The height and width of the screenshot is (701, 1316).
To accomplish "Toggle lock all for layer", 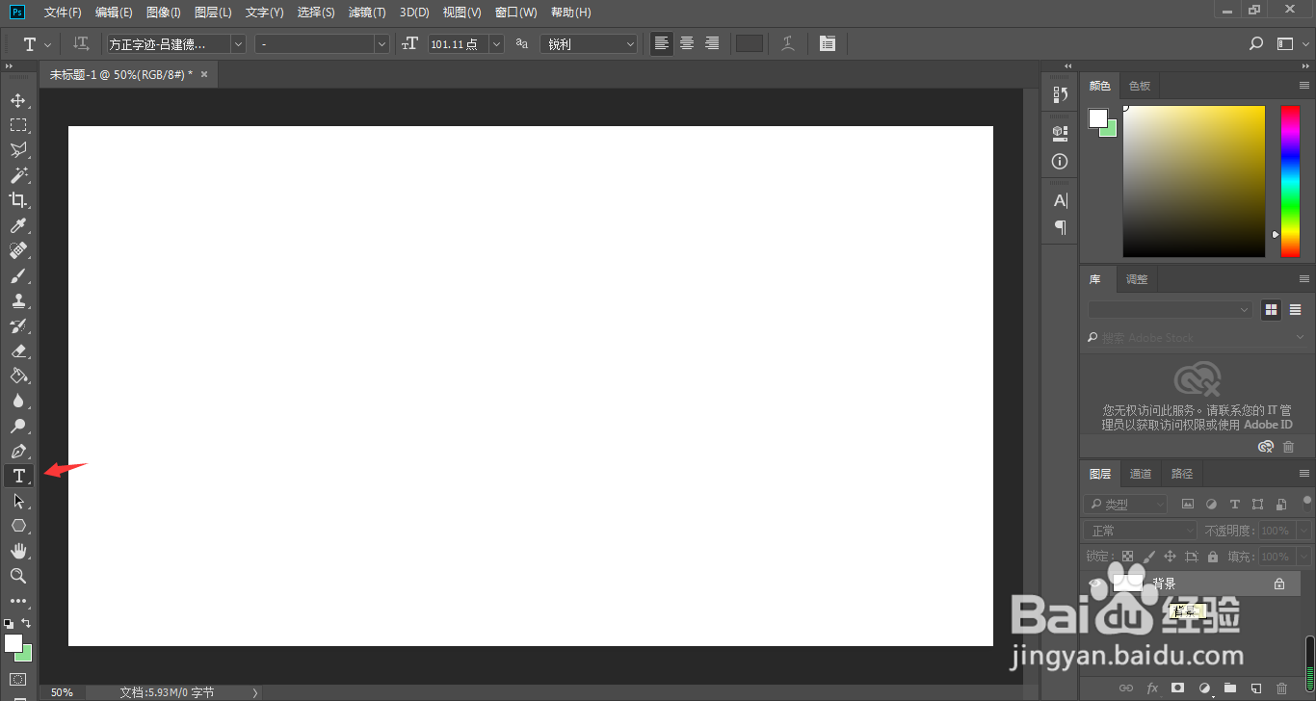I will pyautogui.click(x=1212, y=557).
